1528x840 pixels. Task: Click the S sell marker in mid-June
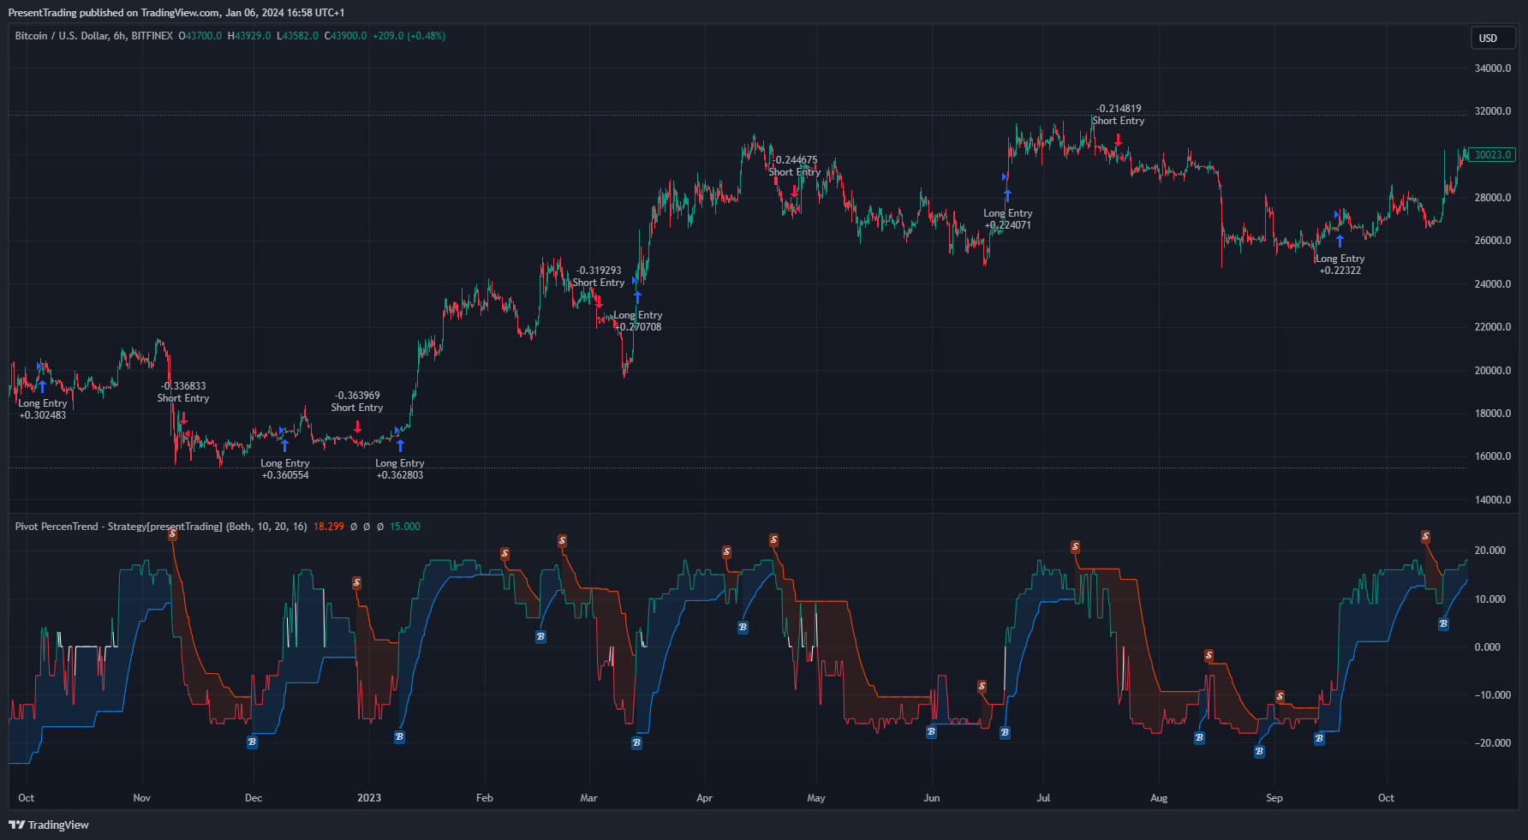pos(982,687)
